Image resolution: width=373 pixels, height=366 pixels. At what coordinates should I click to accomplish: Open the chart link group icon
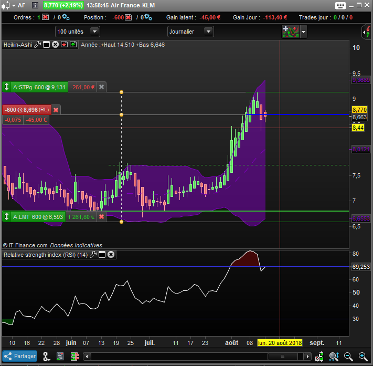(46, 357)
